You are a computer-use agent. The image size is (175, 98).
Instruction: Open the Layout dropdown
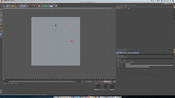169,4
